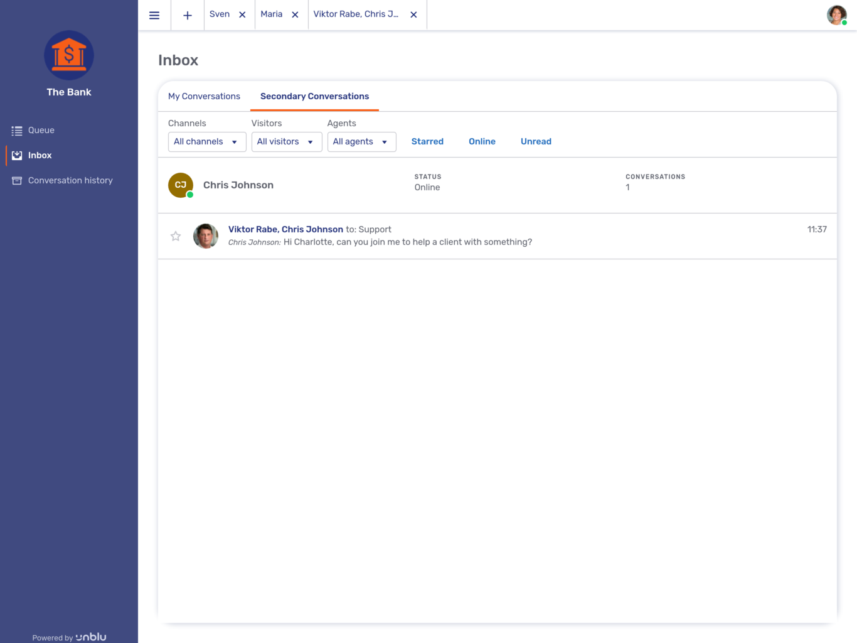Enable the Unread filter
The image size is (857, 643).
tap(536, 141)
